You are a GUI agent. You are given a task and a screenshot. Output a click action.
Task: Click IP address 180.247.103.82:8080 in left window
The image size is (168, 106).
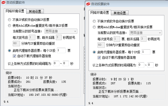point(48,95)
